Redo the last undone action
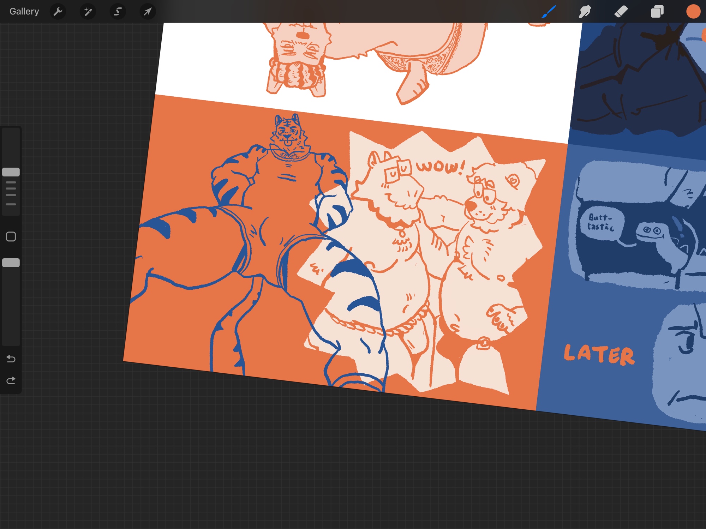 (11, 380)
